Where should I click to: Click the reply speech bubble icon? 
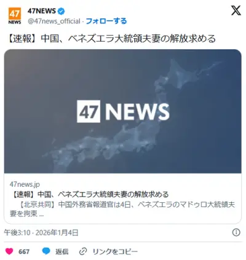click(x=46, y=251)
